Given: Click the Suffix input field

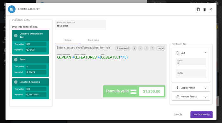Looking at the screenshot, I should tap(191, 73).
